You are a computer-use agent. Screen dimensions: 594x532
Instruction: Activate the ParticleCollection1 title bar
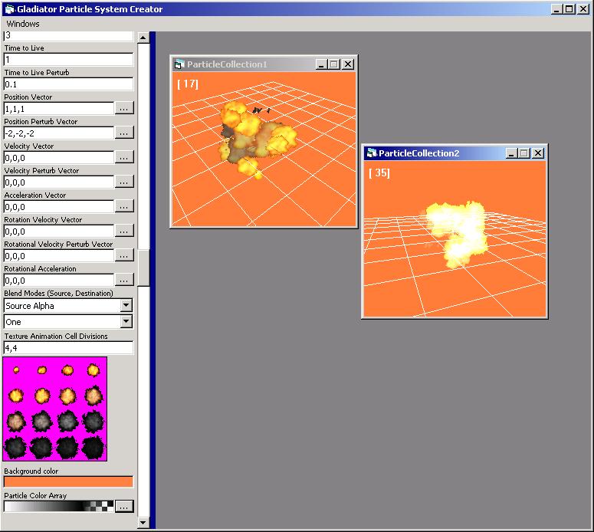pos(264,64)
